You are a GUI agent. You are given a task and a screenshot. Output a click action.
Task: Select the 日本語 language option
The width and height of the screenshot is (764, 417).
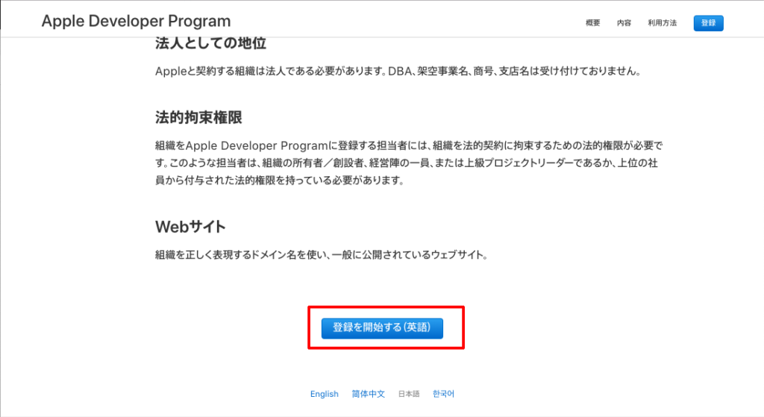[409, 394]
